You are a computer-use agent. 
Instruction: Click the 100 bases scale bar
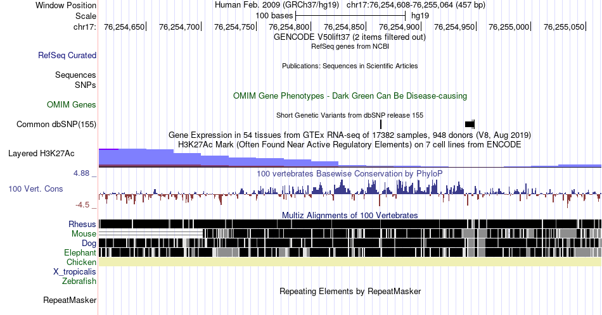350,16
